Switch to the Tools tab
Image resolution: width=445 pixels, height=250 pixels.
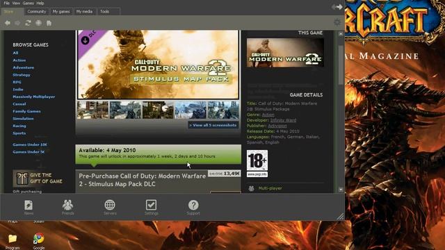[108, 12]
